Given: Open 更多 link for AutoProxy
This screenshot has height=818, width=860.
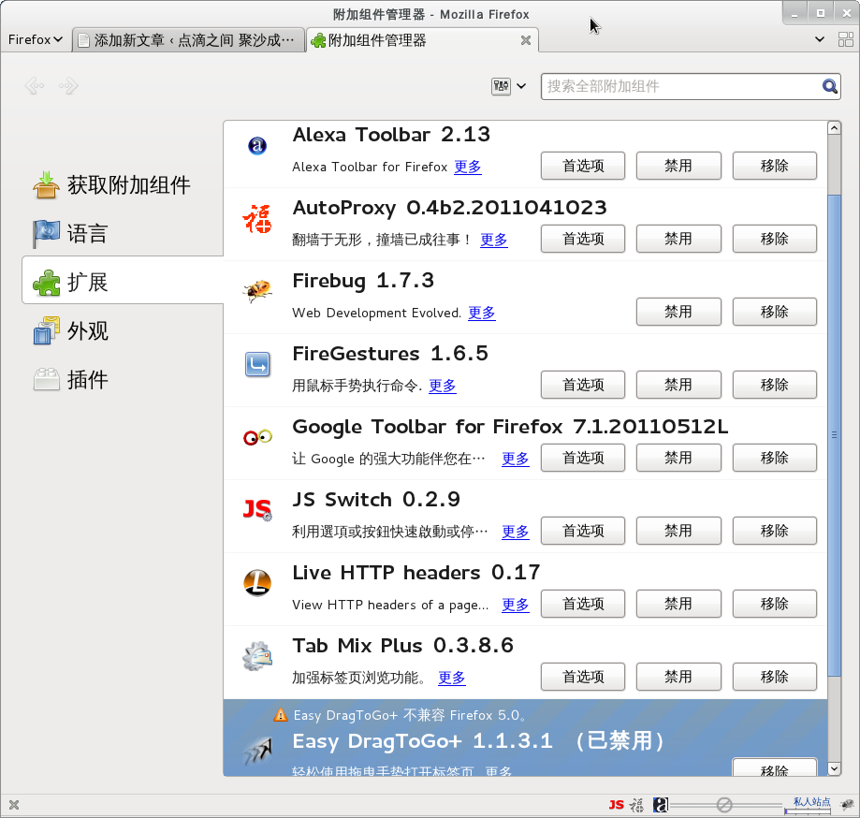Looking at the screenshot, I should pyautogui.click(x=493, y=240).
